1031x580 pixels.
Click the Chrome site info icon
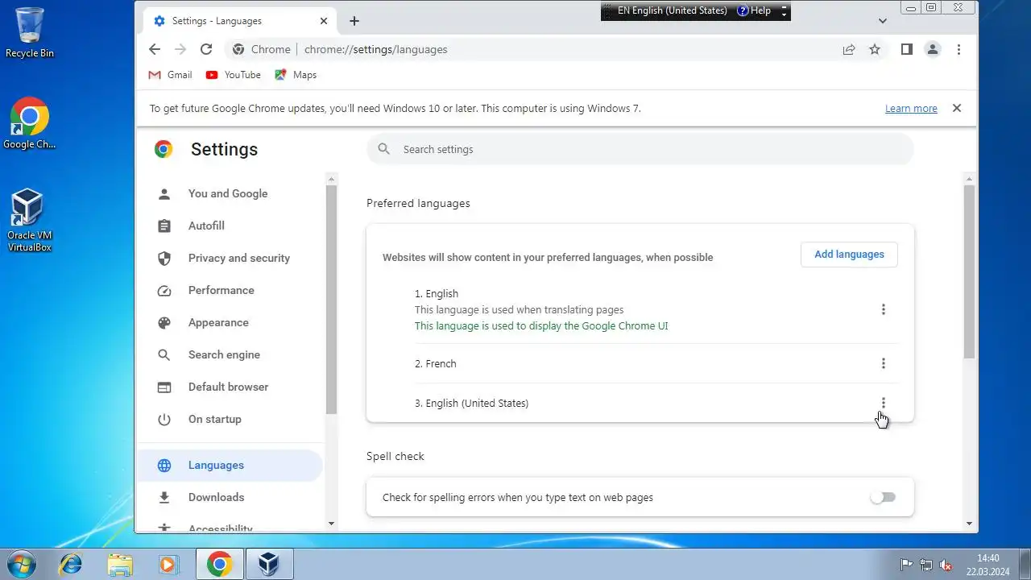click(x=238, y=49)
